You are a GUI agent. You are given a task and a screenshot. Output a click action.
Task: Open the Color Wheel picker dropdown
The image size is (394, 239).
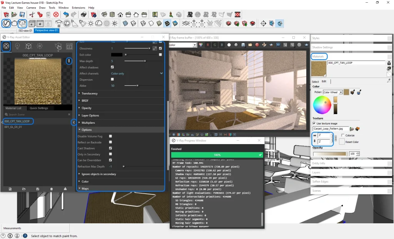pyautogui.click(x=333, y=92)
